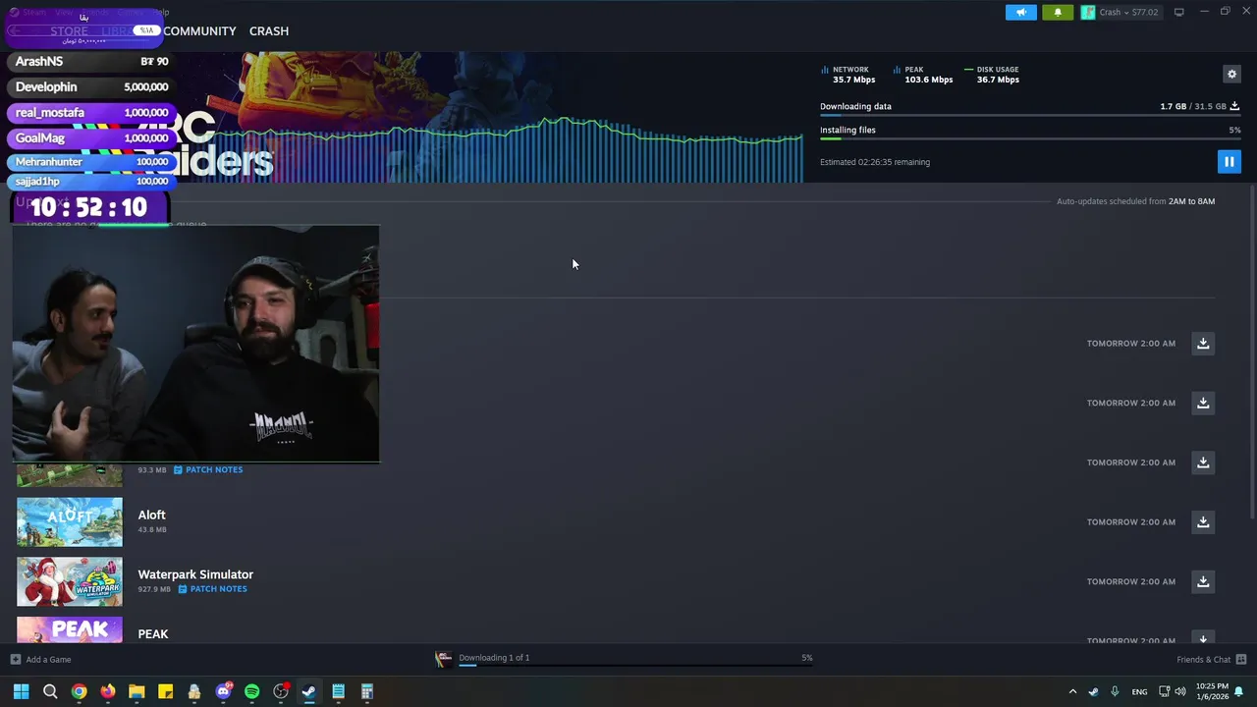Image resolution: width=1257 pixels, height=707 pixels.
Task: Expand the Crash account dropdown
Action: click(1127, 12)
